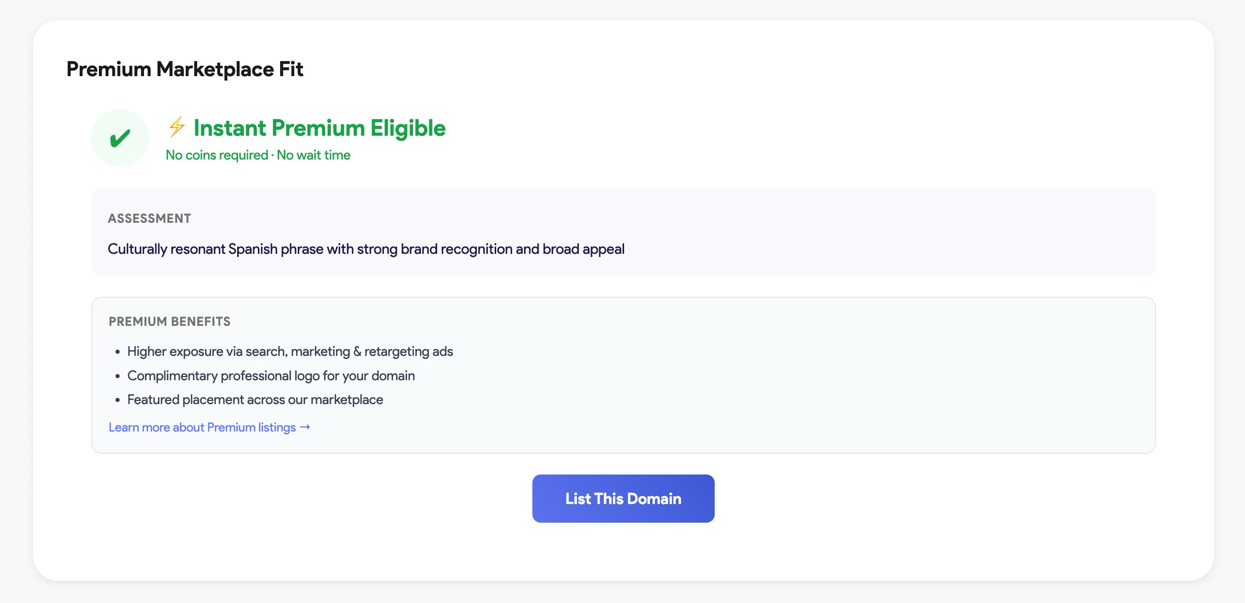
Task: Click the bullet before Higher exposure
Action: click(118, 352)
